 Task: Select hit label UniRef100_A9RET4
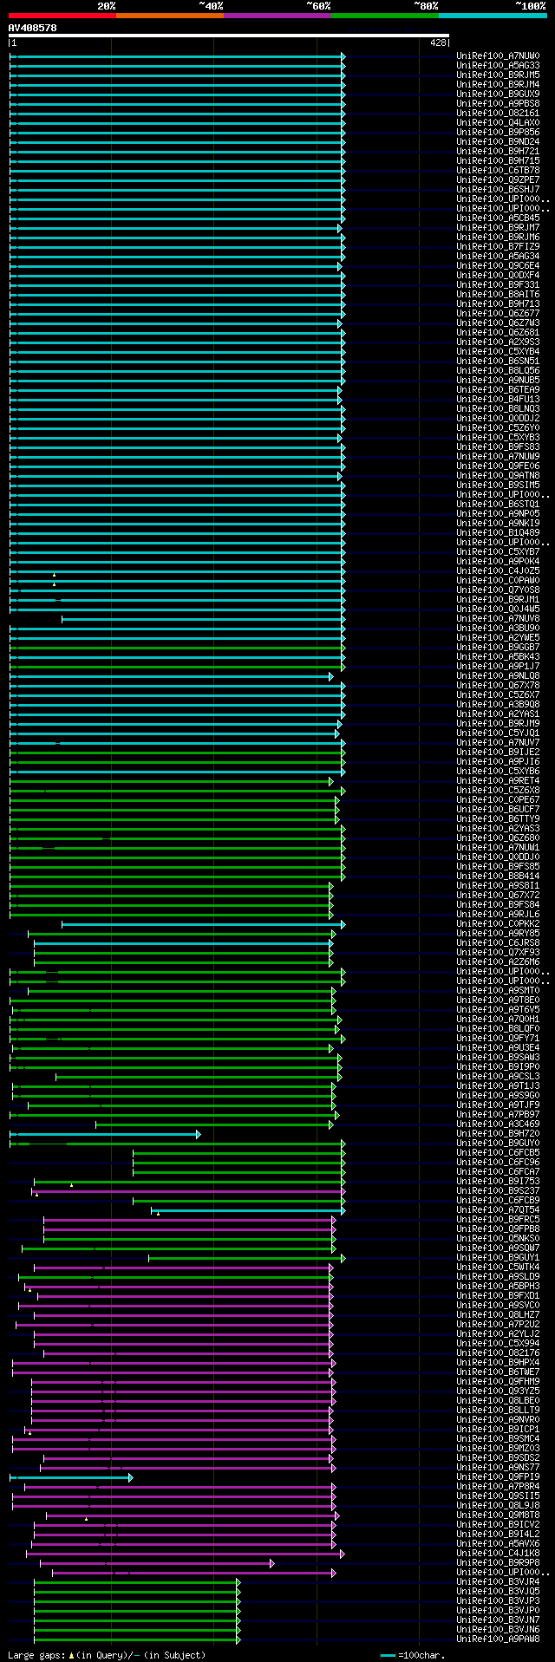tap(498, 780)
